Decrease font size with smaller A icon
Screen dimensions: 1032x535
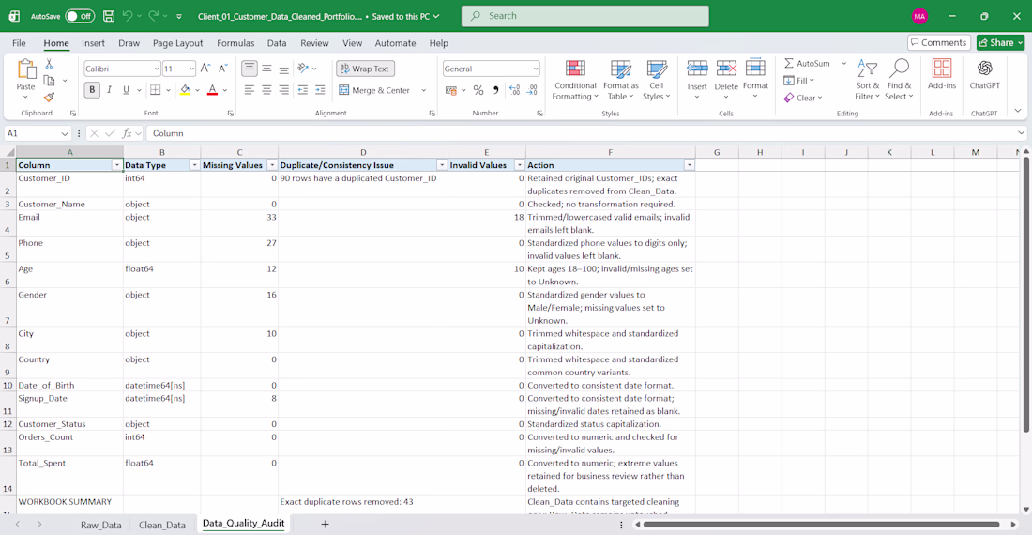pos(222,69)
